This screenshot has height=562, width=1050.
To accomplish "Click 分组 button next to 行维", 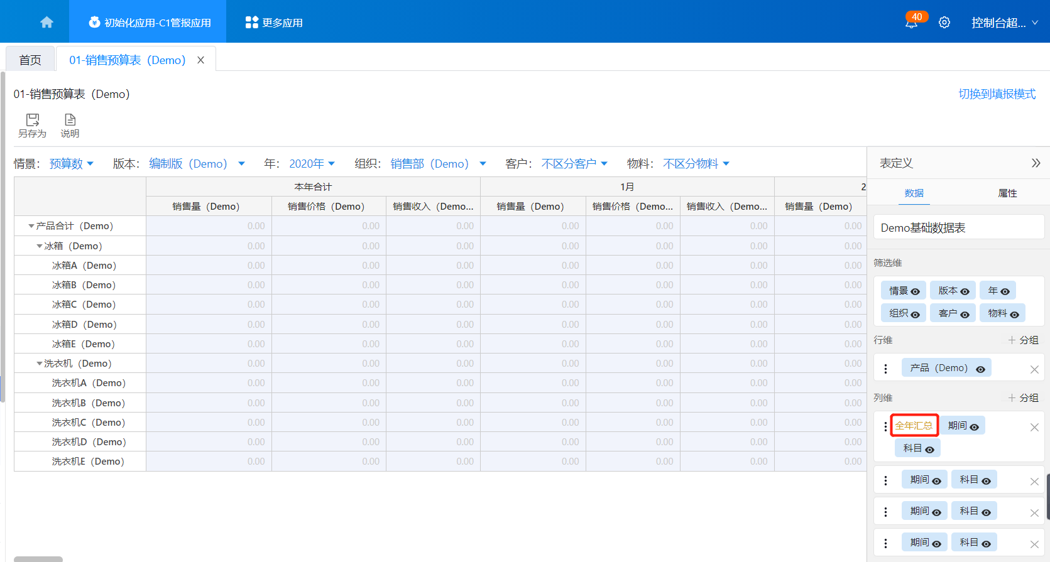I will pyautogui.click(x=1023, y=340).
